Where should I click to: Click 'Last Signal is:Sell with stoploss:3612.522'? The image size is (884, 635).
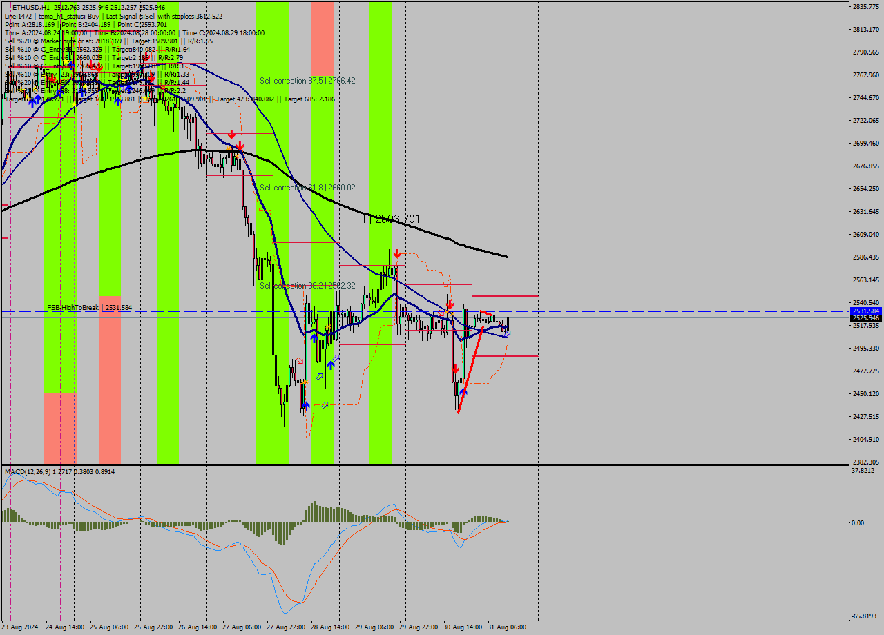pos(164,15)
